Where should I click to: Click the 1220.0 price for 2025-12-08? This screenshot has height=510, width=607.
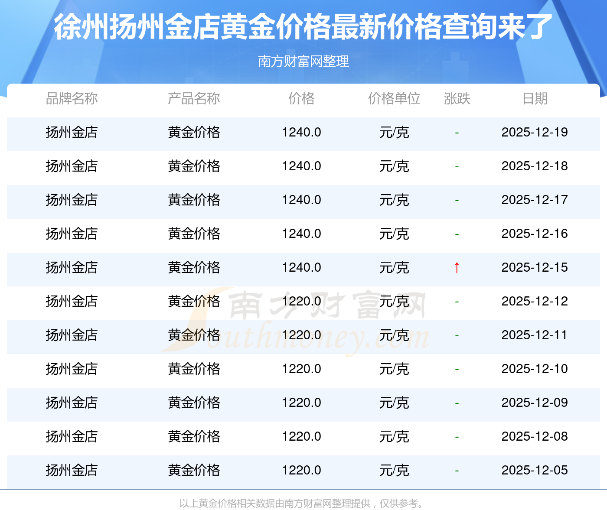point(301,436)
